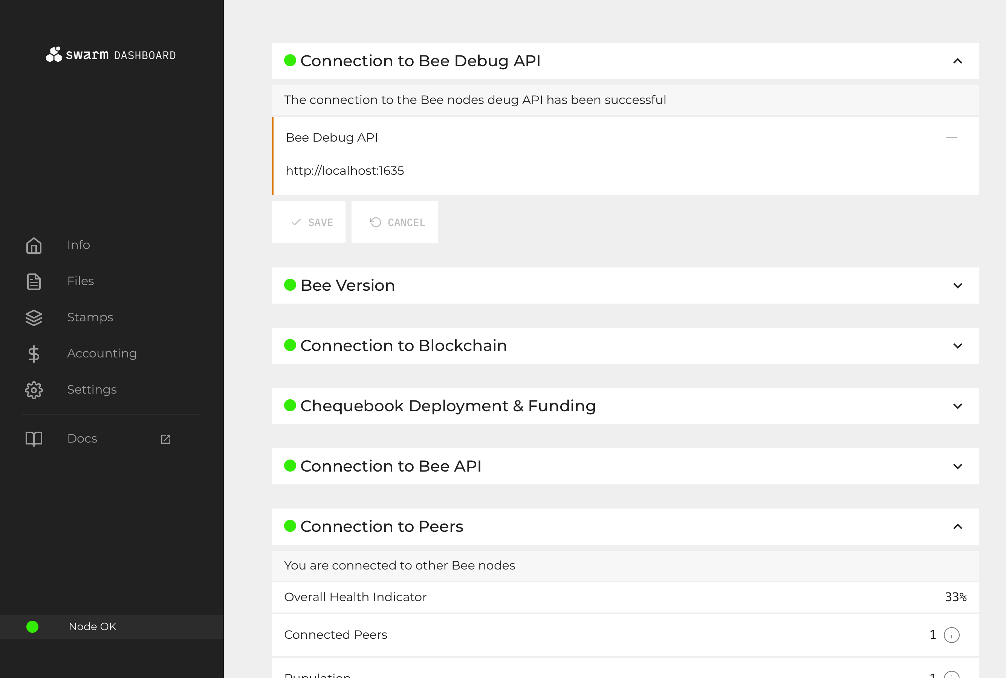This screenshot has width=1006, height=678.
Task: Click the Settings gear icon
Action: click(34, 389)
